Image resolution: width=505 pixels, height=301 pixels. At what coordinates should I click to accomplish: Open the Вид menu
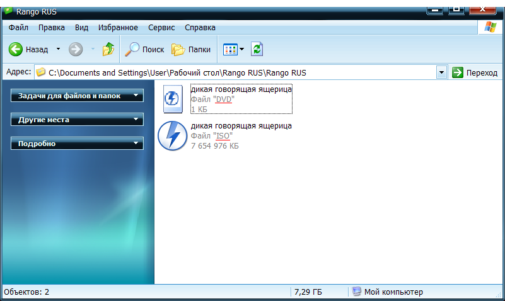point(81,28)
